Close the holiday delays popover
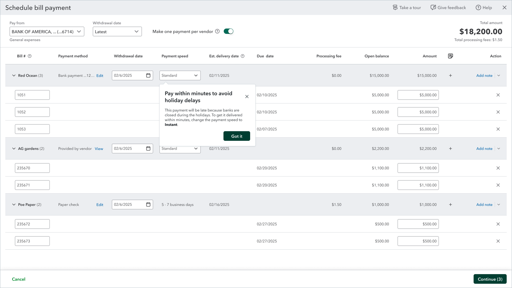This screenshot has height=288, width=512. pyautogui.click(x=247, y=97)
